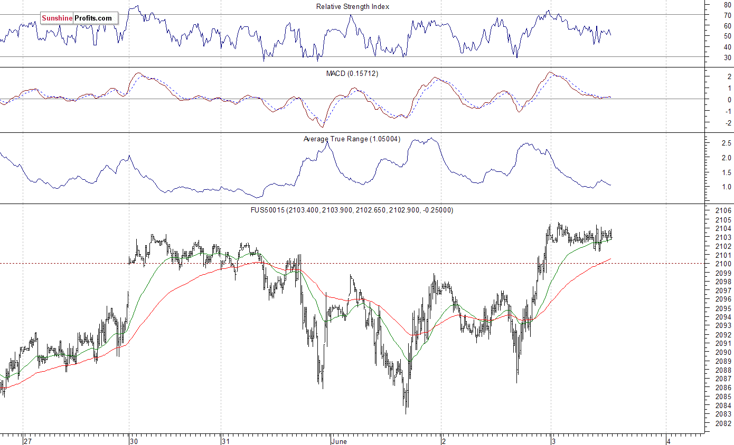The image size is (734, 445).
Task: Click the 2100 price axis label
Action: 723,264
